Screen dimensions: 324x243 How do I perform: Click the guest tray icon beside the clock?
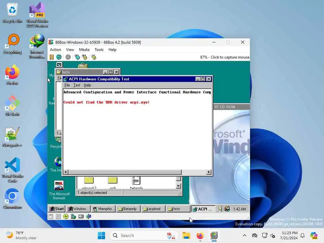(227, 209)
